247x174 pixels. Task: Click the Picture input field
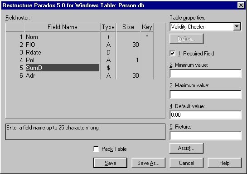(205, 136)
